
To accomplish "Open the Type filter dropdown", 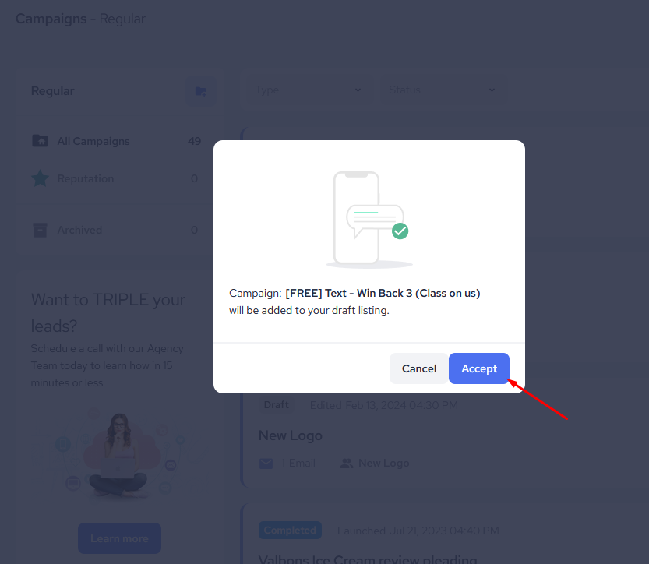I will click(308, 90).
